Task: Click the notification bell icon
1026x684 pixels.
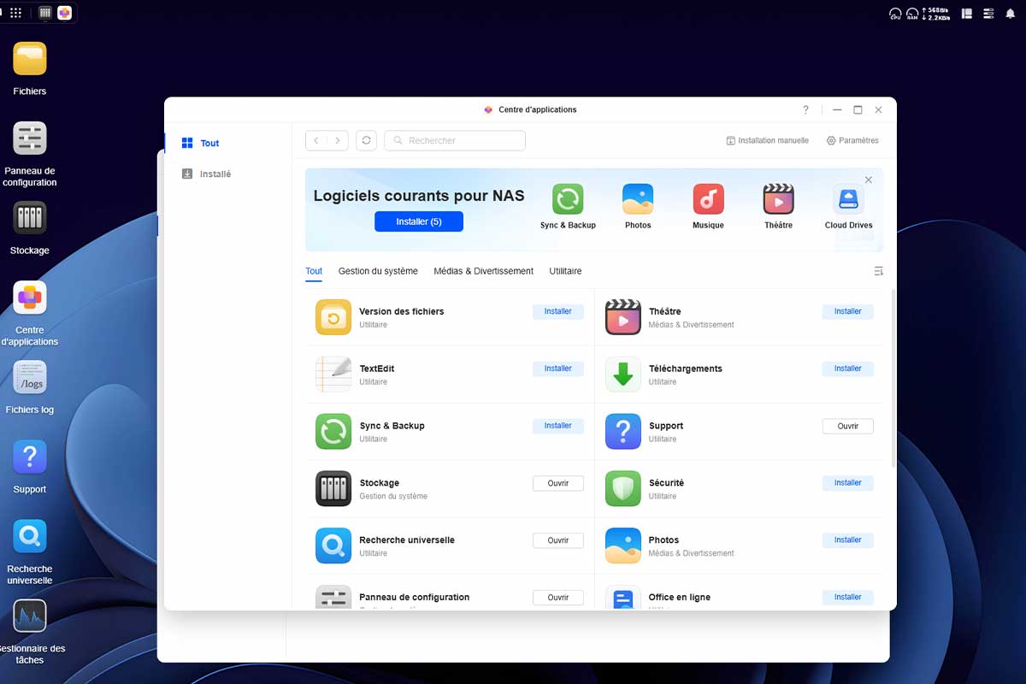Action: [1010, 14]
